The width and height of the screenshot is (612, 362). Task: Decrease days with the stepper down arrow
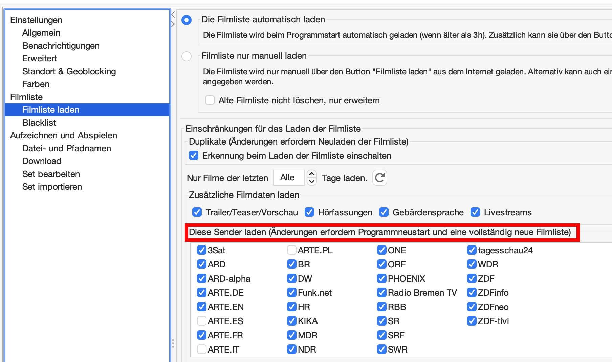[311, 182]
